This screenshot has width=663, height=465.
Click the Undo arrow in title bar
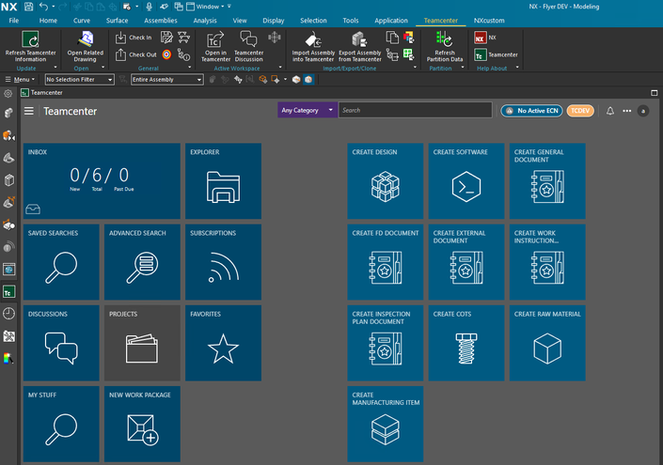click(43, 7)
